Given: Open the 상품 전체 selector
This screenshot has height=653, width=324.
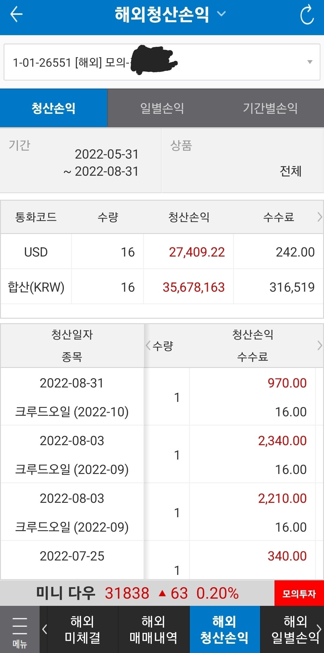Looking at the screenshot, I should pyautogui.click(x=243, y=160).
